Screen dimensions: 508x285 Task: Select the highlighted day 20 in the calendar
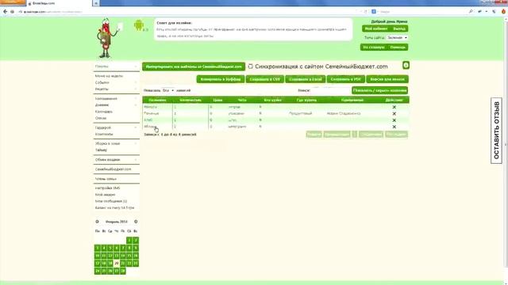pyautogui.click(x=117, y=264)
